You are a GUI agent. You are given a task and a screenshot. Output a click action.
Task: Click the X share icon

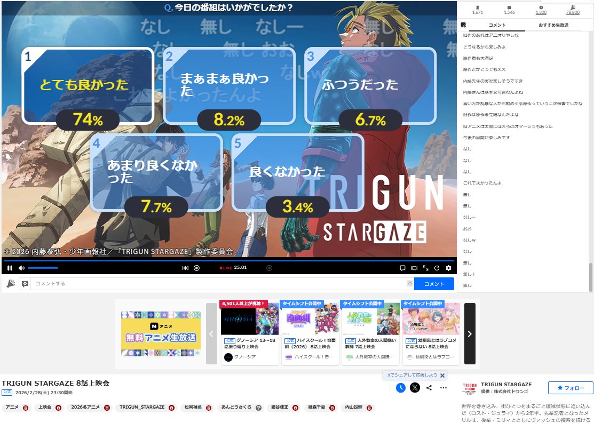[415, 388]
